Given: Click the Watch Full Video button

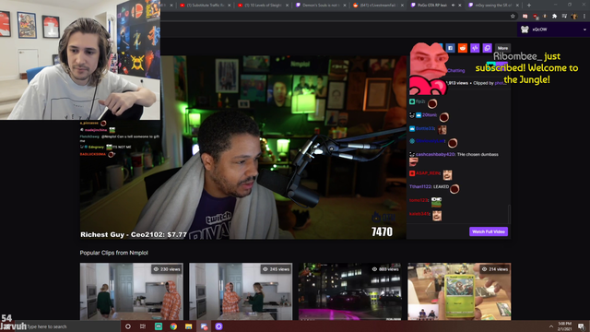Looking at the screenshot, I should point(489,231).
